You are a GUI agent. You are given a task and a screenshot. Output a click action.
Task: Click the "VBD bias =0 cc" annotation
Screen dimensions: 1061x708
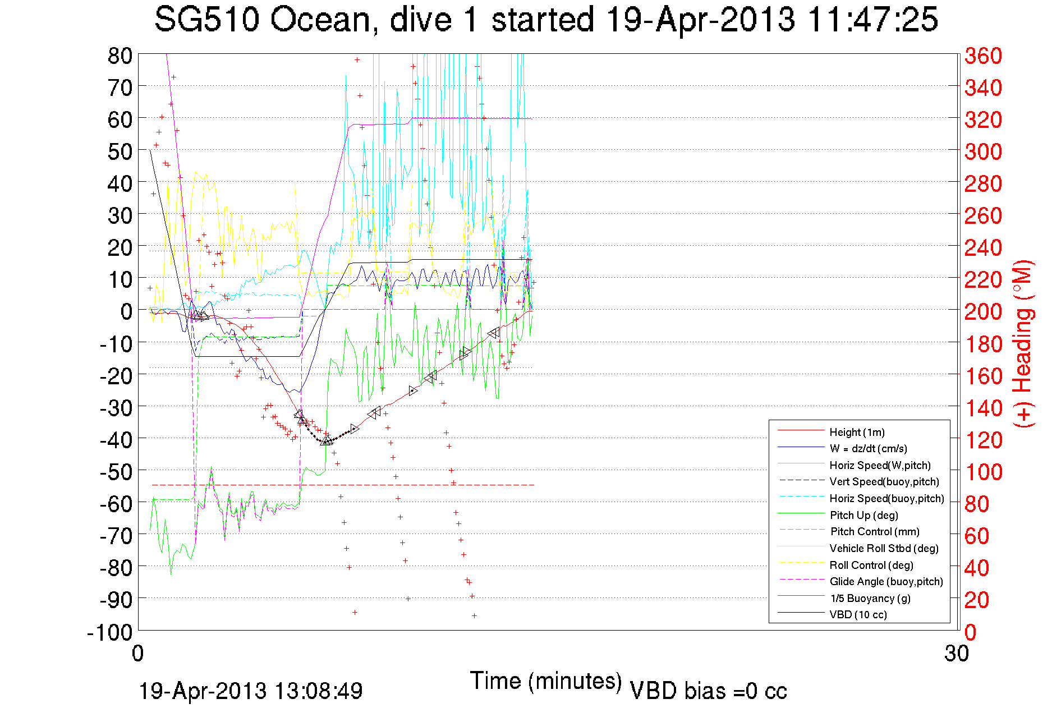pyautogui.click(x=708, y=691)
